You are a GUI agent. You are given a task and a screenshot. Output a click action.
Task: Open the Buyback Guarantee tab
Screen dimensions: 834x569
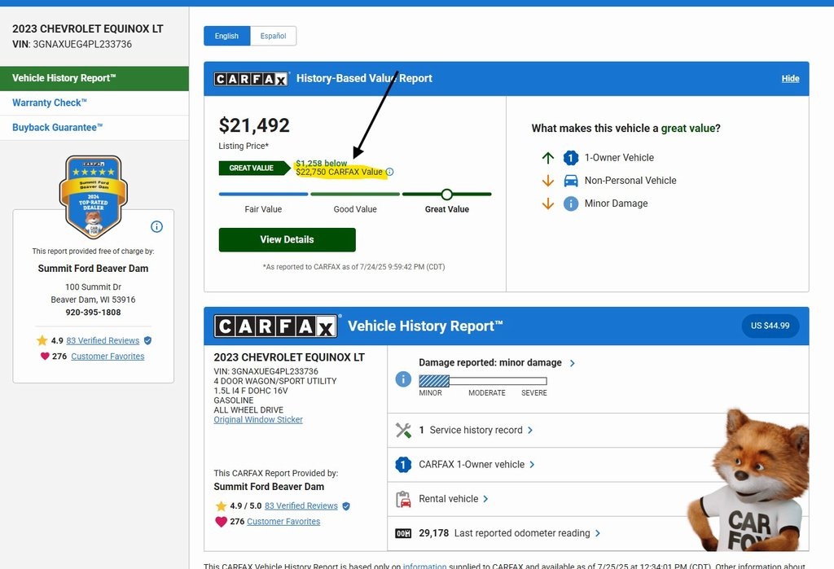coord(94,128)
